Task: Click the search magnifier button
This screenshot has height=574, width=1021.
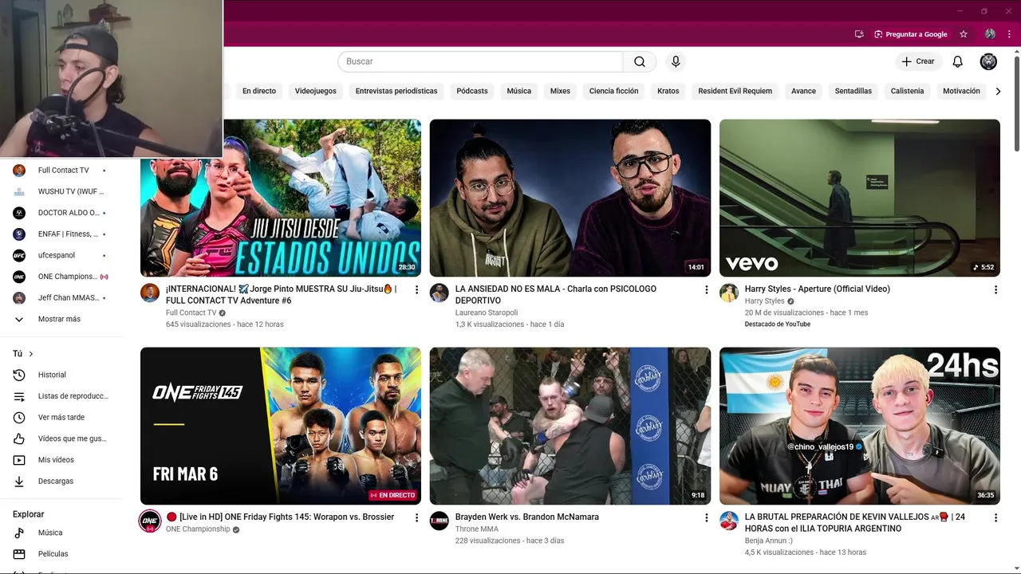Action: click(640, 61)
